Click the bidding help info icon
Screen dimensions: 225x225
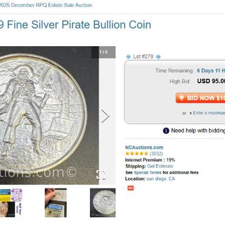[166, 130]
